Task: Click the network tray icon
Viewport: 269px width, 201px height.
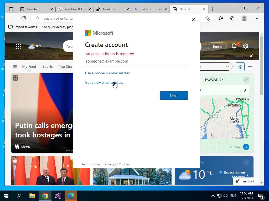Action: tap(219, 196)
